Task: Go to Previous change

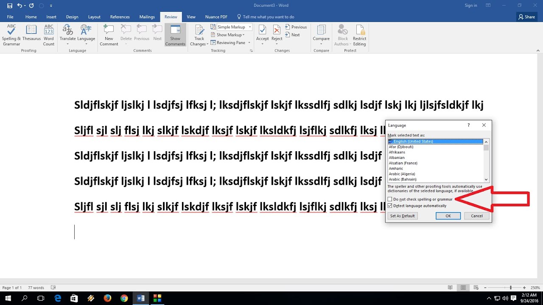Action: (296, 27)
